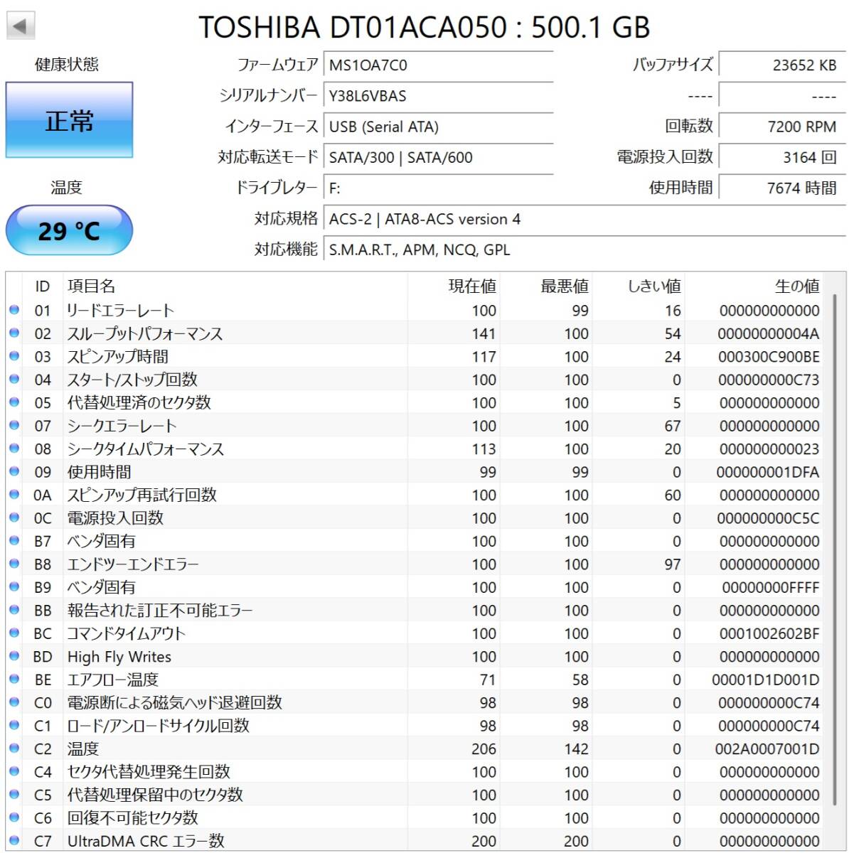Click raw value 00001D1D001D
This screenshot has width=849, height=853.
click(766, 680)
